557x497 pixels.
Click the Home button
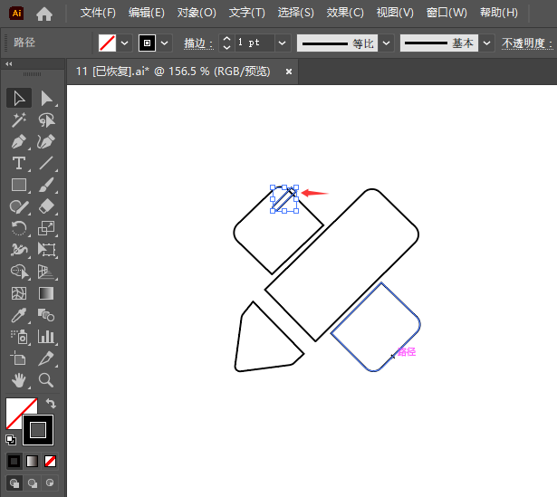44,13
